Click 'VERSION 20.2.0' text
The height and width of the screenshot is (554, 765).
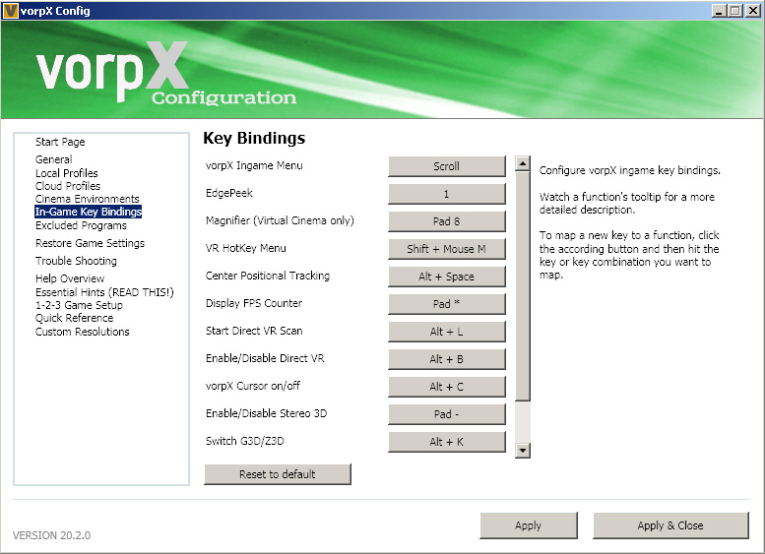pyautogui.click(x=52, y=535)
